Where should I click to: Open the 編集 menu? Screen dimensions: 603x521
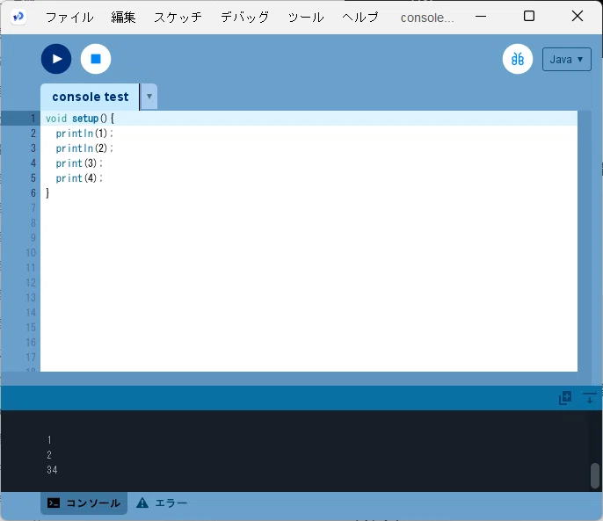(x=123, y=18)
